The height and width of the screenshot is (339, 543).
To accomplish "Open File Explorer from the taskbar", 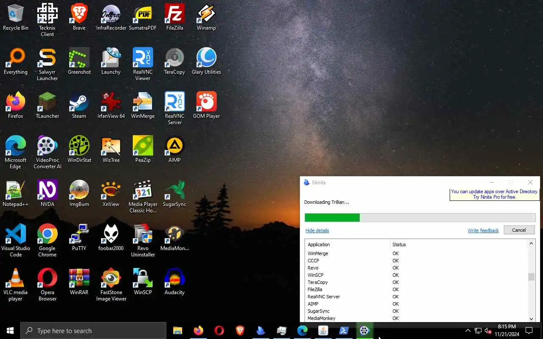I will tap(177, 331).
